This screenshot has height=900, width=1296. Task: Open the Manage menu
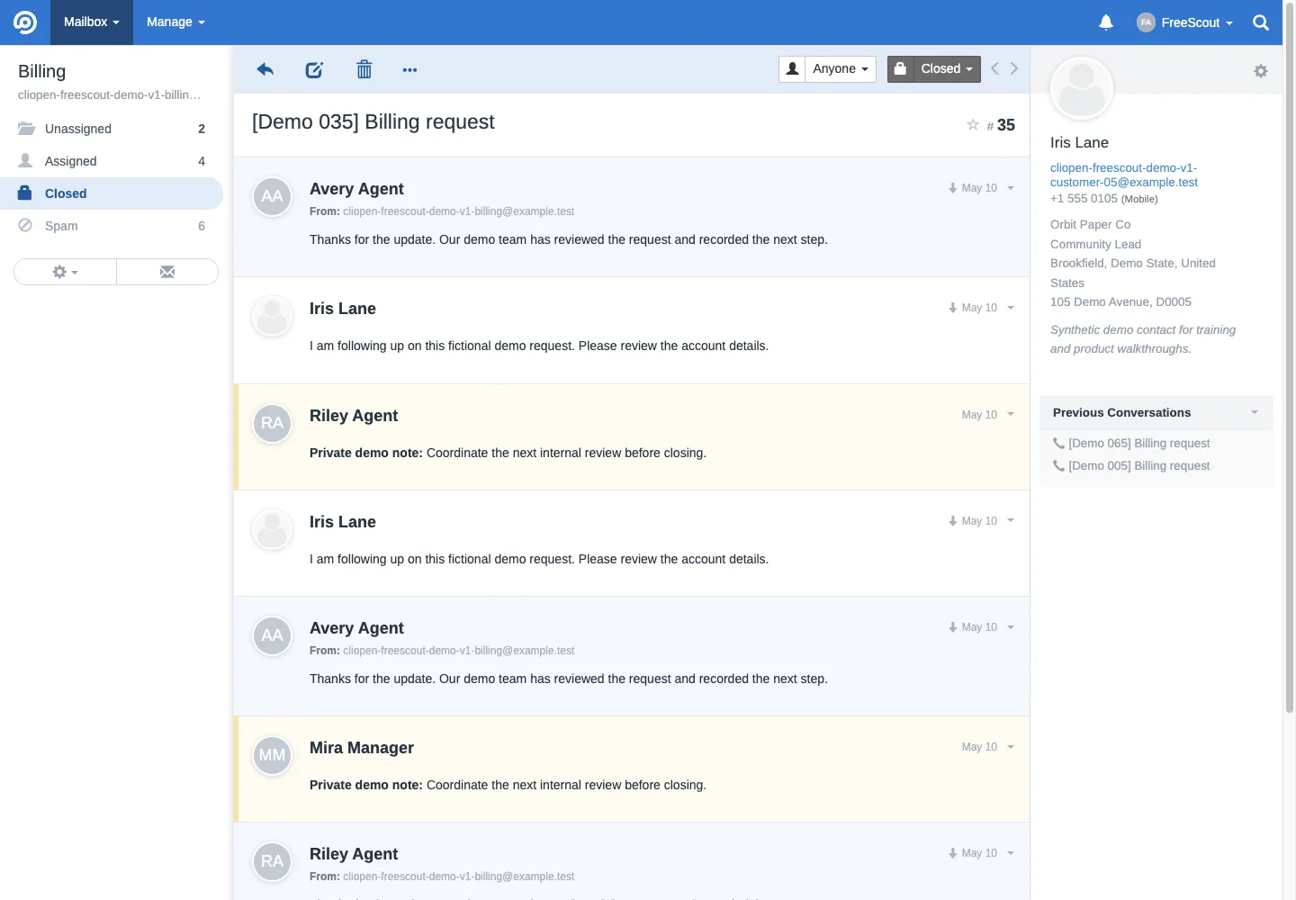coord(175,22)
